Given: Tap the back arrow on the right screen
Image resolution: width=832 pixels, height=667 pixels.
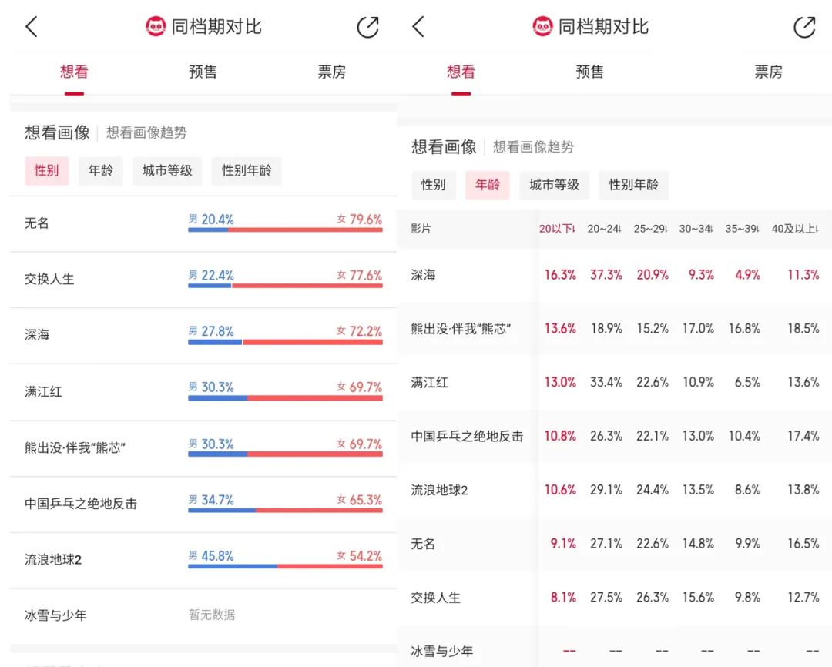Looking at the screenshot, I should coord(418,27).
